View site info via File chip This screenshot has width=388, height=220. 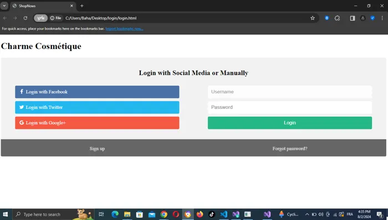pos(55,18)
